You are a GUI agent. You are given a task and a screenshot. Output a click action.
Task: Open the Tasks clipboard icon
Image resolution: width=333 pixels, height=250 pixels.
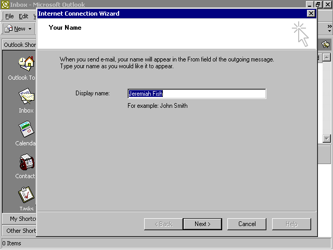pyautogui.click(x=26, y=195)
